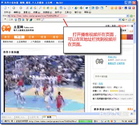This screenshot has width=139, height=125.
Task: Expand the address bar URL dropdown
Action: tap(127, 16)
